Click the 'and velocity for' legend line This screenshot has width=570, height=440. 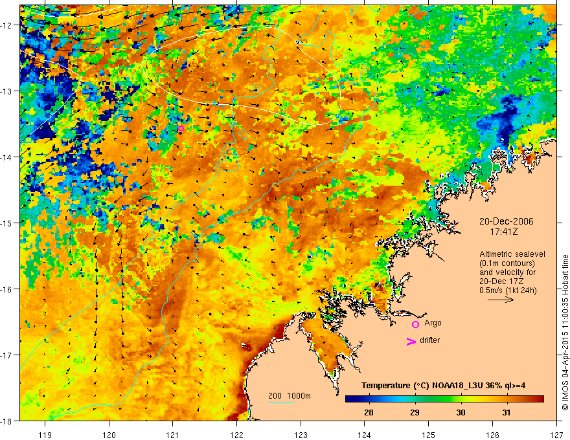coord(507,272)
